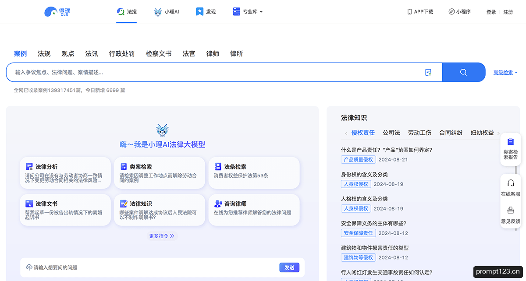The image size is (526, 281).
Task: Click the 产品质量侵权 tag
Action: tap(358, 160)
